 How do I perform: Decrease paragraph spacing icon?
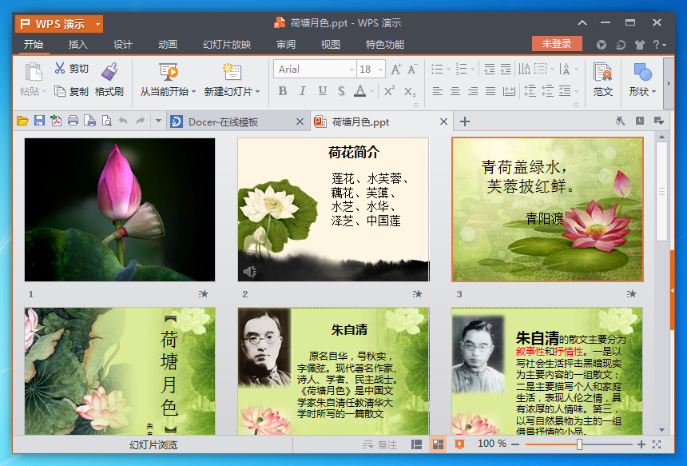pyautogui.click(x=547, y=91)
